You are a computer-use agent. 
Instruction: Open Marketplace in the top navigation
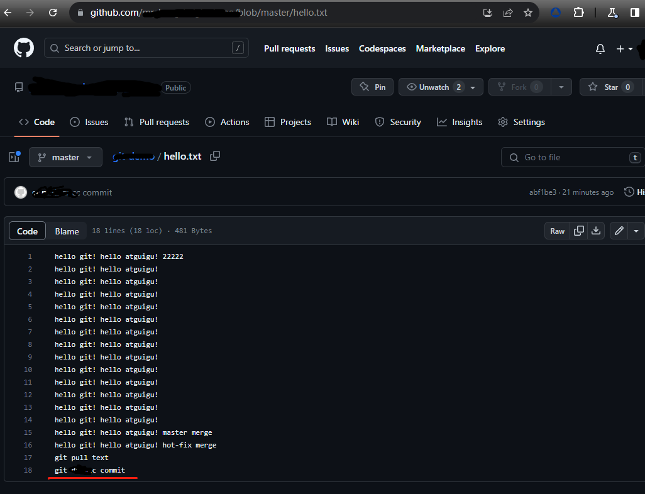point(440,48)
